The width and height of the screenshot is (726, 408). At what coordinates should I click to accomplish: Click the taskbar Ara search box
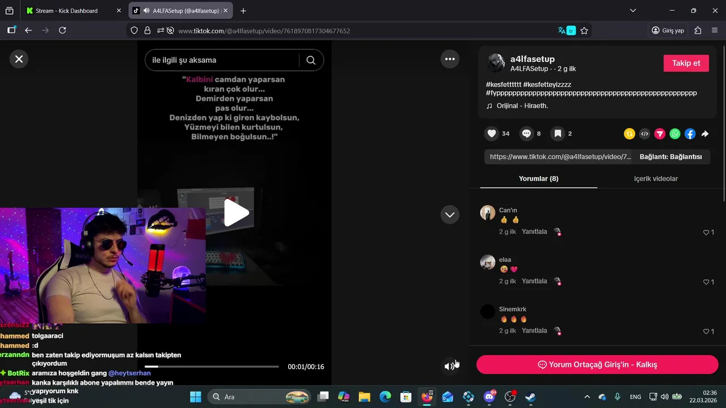coord(260,397)
